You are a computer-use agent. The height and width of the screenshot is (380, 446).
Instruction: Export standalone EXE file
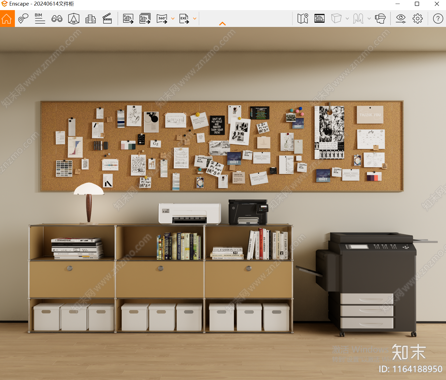(x=184, y=19)
